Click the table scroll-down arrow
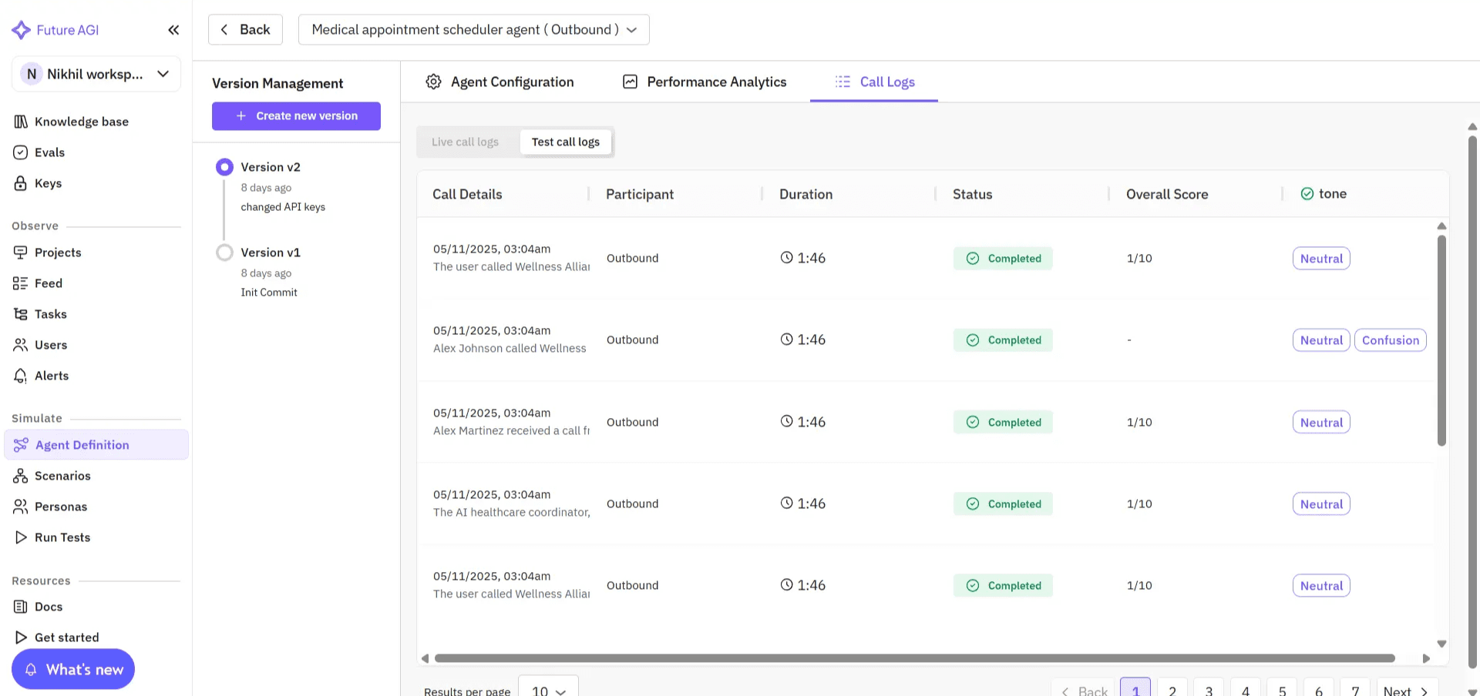 (1441, 644)
